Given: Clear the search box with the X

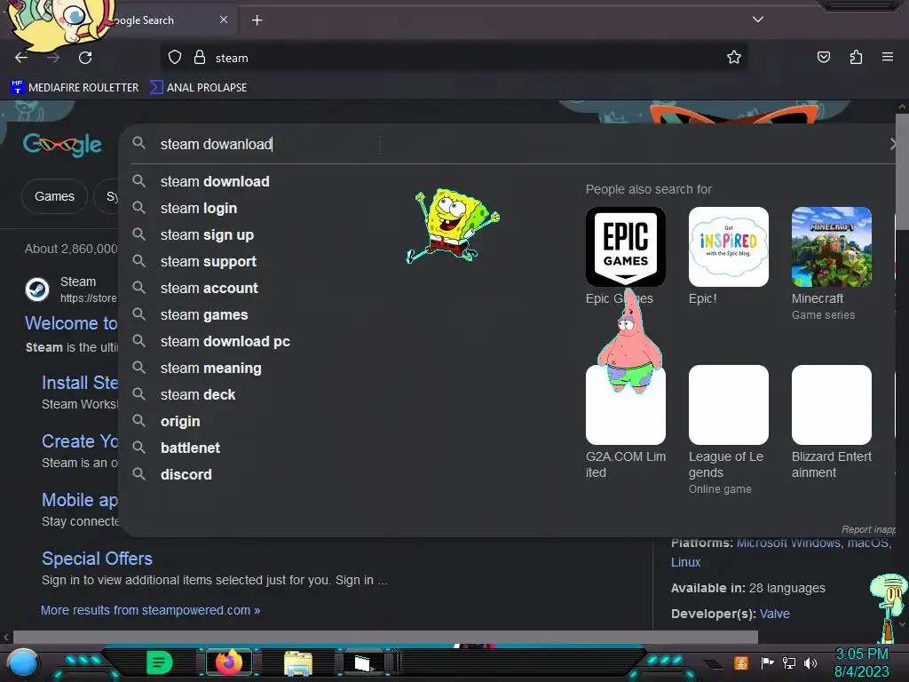Looking at the screenshot, I should [894, 144].
